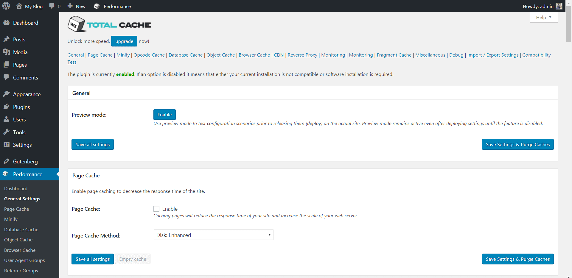Viewport: 572px width, 278px height.
Task: Click the Pages icon in sidebar
Action: [x=6, y=65]
